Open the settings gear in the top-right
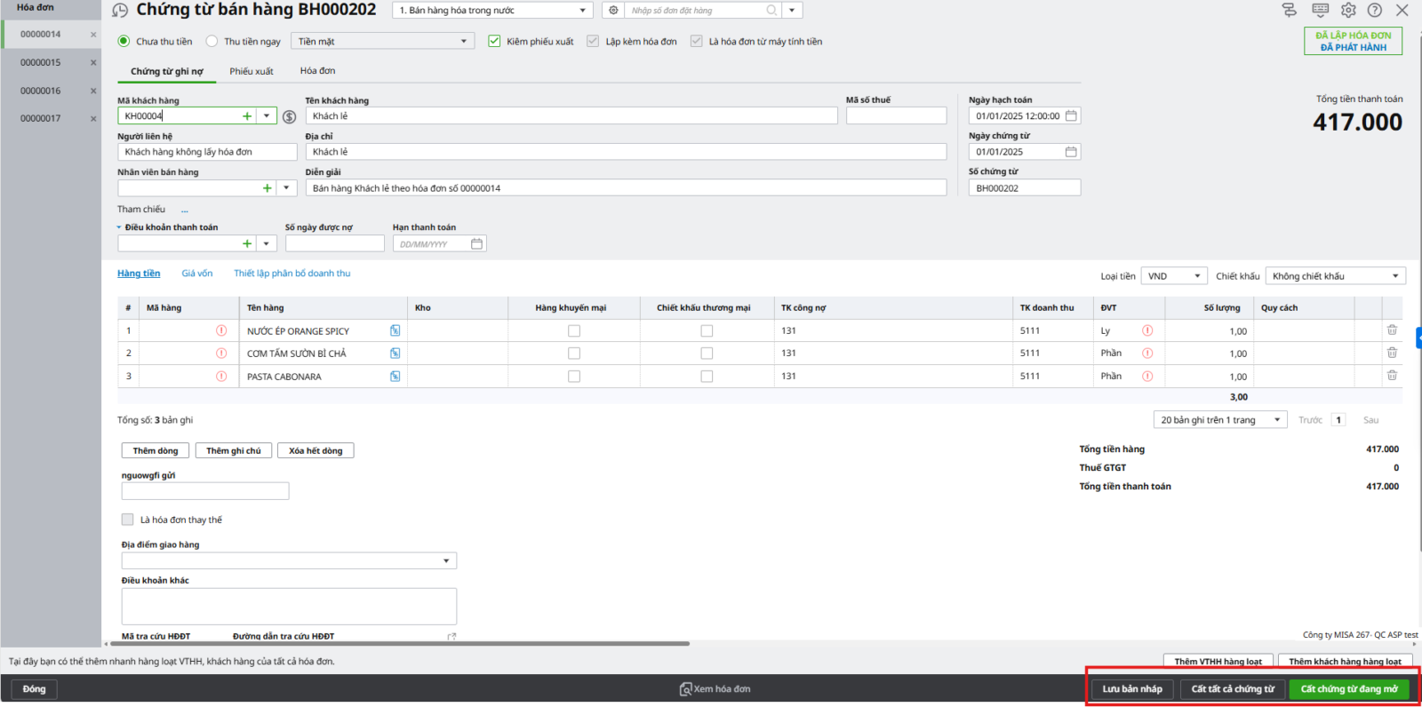 1348,10
